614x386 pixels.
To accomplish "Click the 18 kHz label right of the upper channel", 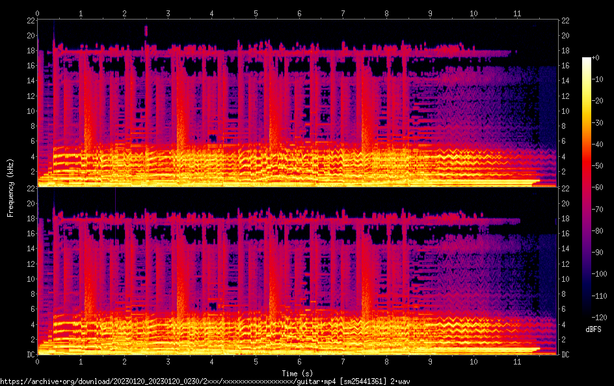I will (x=566, y=51).
